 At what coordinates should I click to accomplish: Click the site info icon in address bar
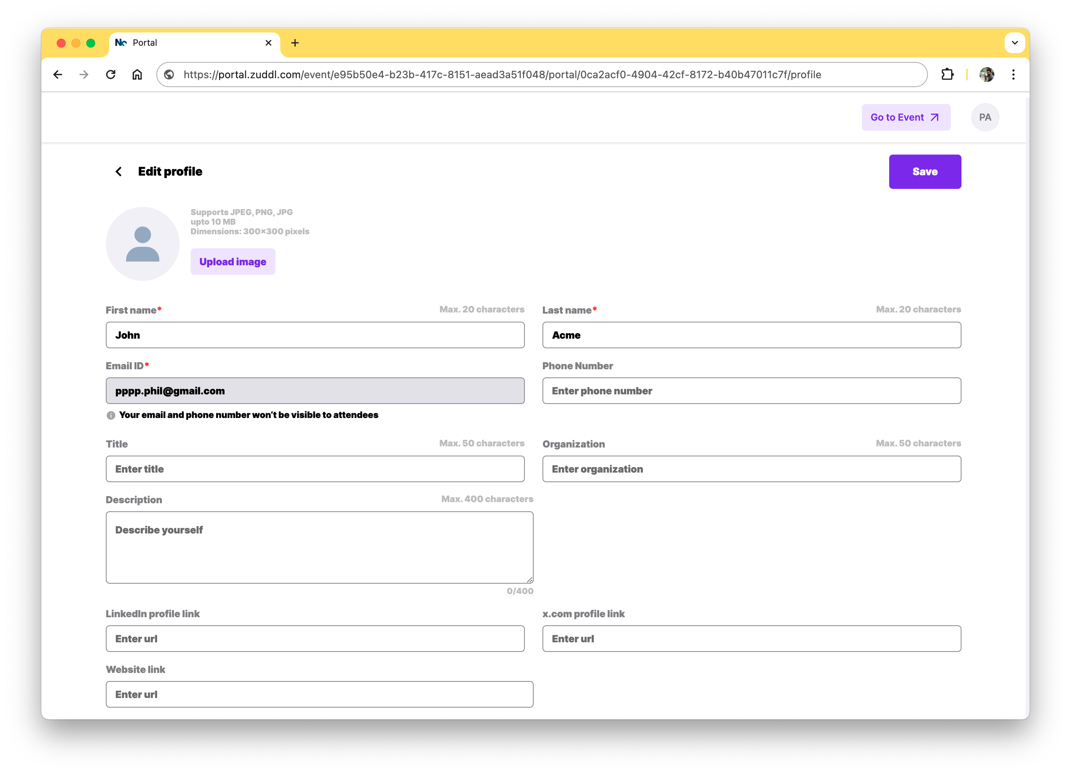pyautogui.click(x=169, y=75)
